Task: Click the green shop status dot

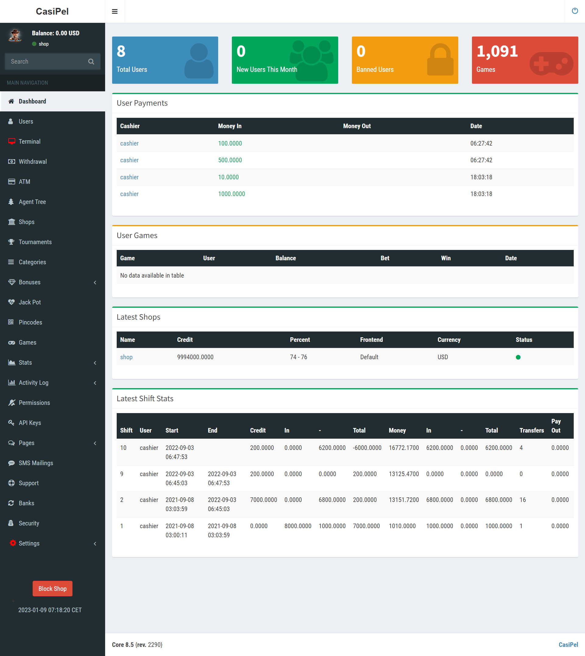Action: 518,357
